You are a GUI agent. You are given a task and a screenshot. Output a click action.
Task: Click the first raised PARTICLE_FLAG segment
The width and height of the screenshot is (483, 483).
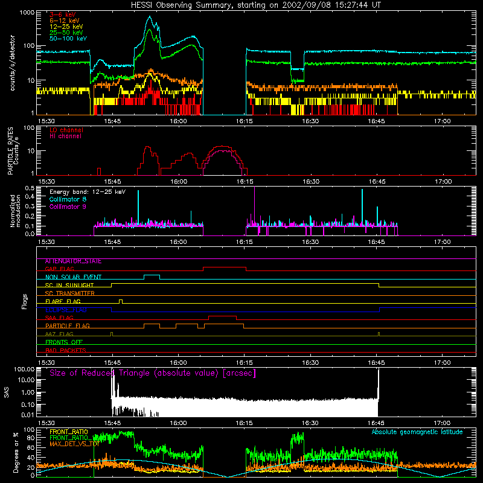coord(152,324)
